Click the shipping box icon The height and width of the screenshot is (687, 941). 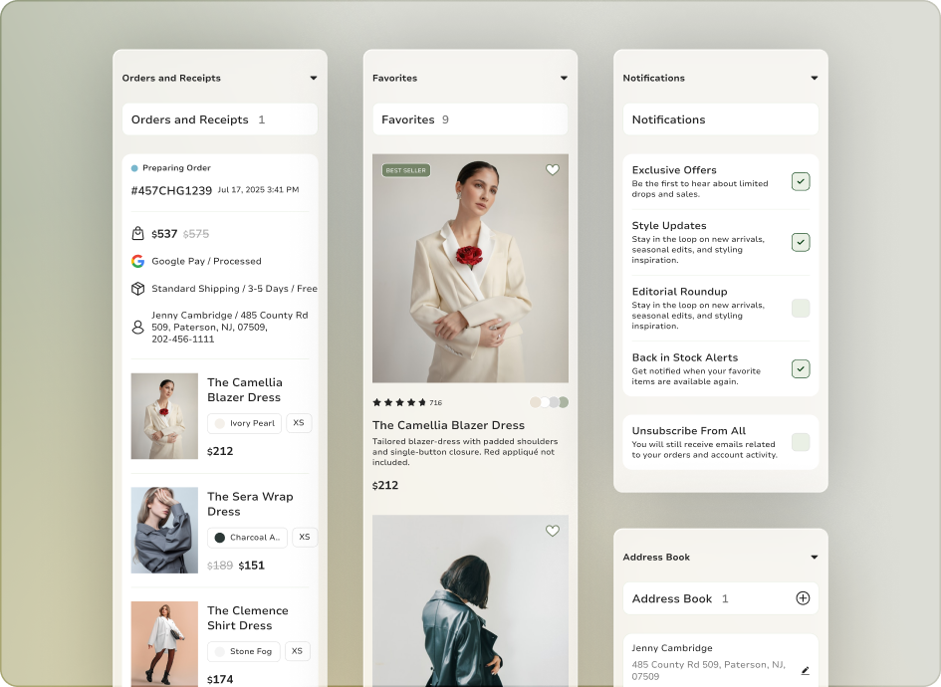137,289
